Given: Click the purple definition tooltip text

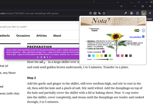Looking at the screenshot, I should pos(43,52).
